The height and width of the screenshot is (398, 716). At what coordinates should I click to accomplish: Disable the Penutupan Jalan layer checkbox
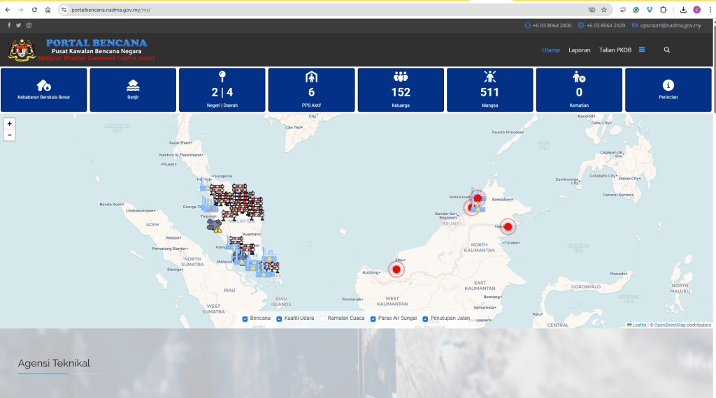425,318
